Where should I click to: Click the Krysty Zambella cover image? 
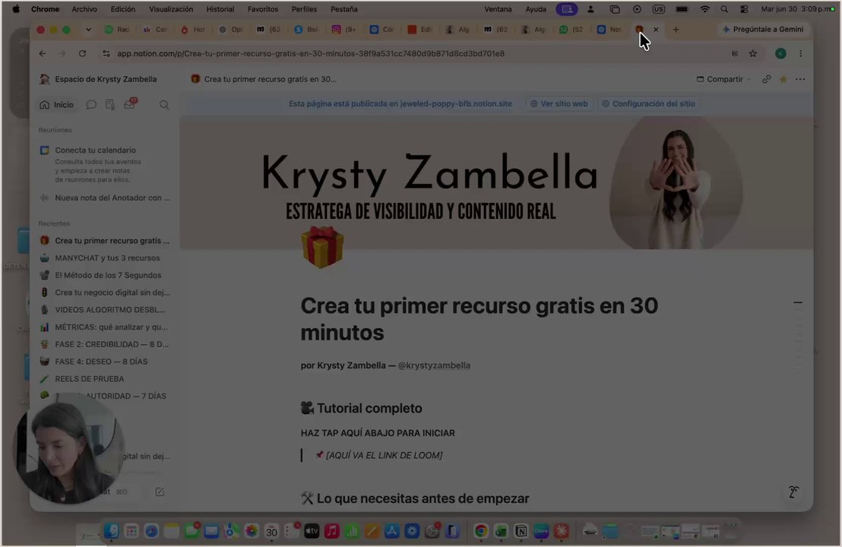495,182
